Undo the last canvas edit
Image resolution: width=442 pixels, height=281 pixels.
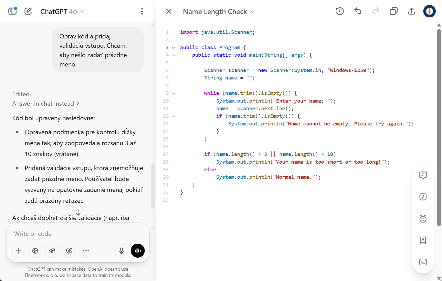click(358, 11)
